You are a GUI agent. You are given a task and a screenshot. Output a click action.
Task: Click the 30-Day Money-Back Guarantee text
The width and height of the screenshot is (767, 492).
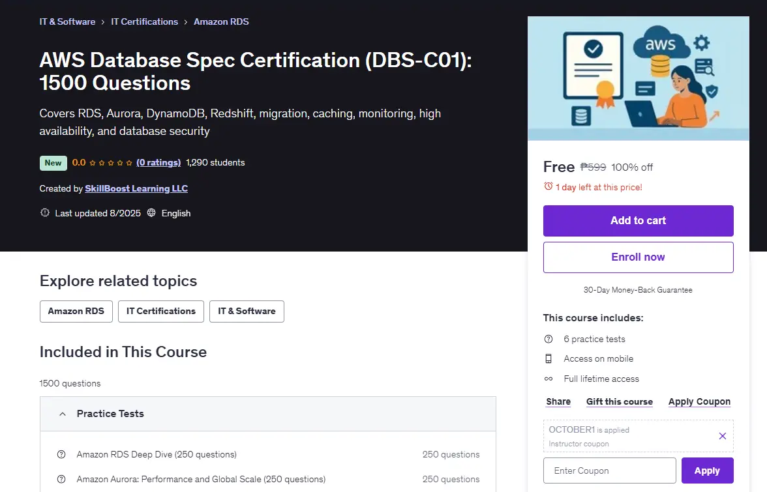638,290
